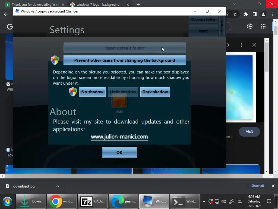This screenshot has height=209, width=278.
Task: Toggle the vertical Settings tab
Action: coord(222,26)
